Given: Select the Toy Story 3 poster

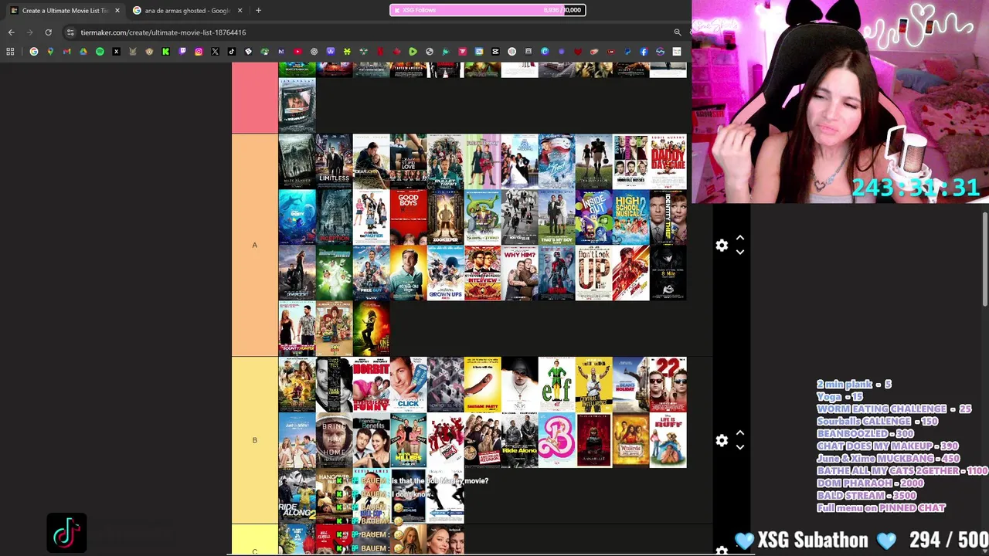Looking at the screenshot, I should pos(334,328).
